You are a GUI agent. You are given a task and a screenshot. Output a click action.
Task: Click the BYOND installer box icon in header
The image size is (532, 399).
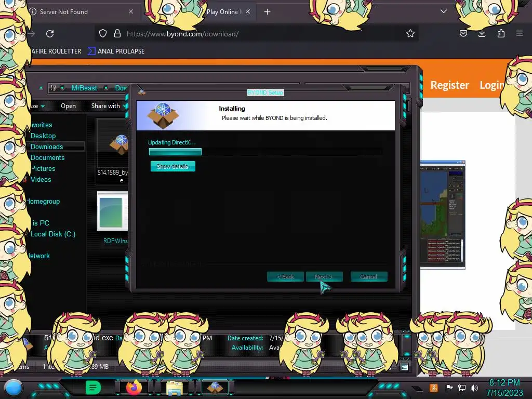pos(163,116)
